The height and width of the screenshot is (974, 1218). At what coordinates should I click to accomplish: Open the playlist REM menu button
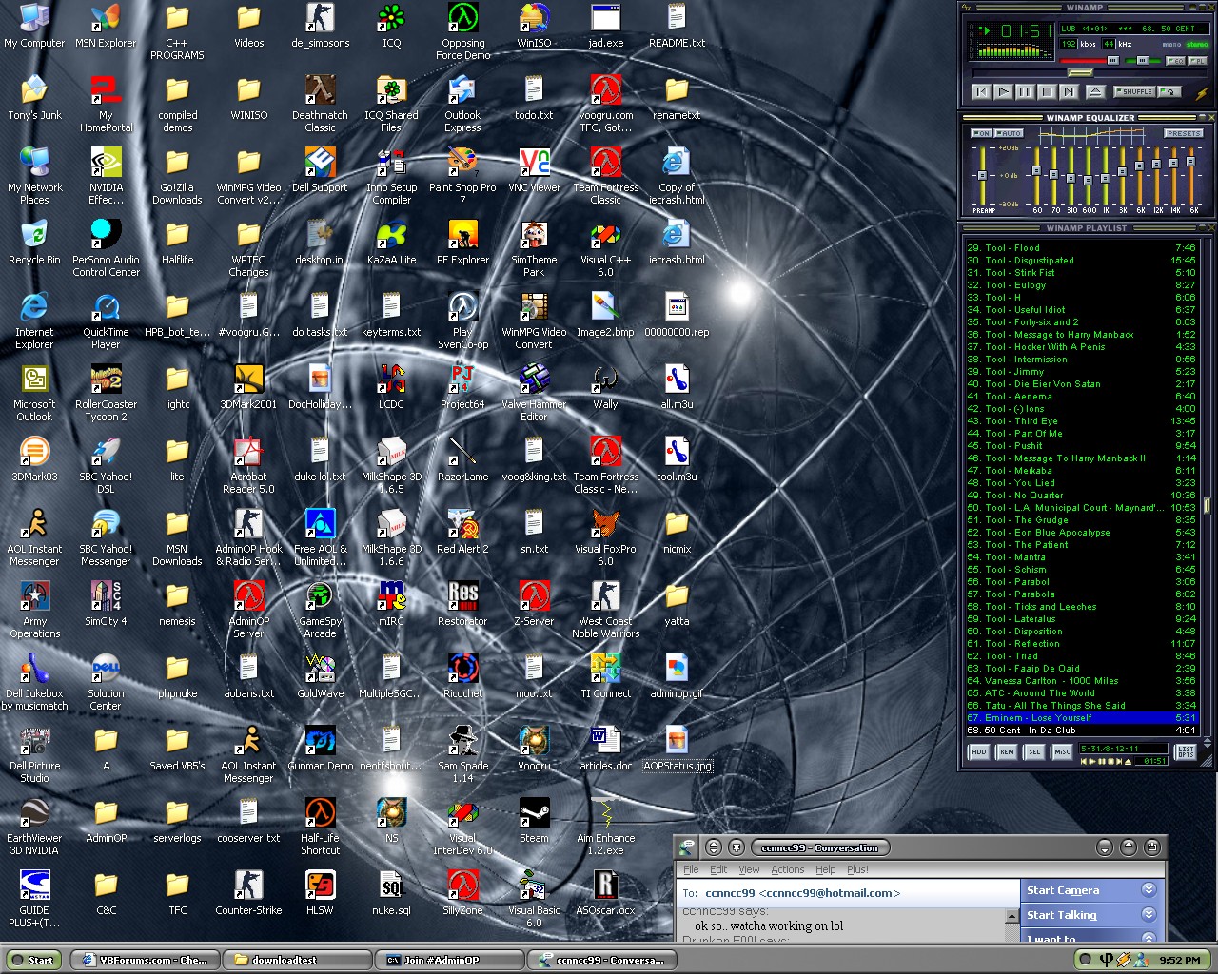(1007, 751)
